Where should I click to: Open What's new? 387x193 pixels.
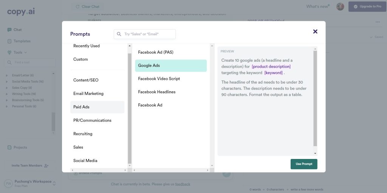click(x=317, y=7)
